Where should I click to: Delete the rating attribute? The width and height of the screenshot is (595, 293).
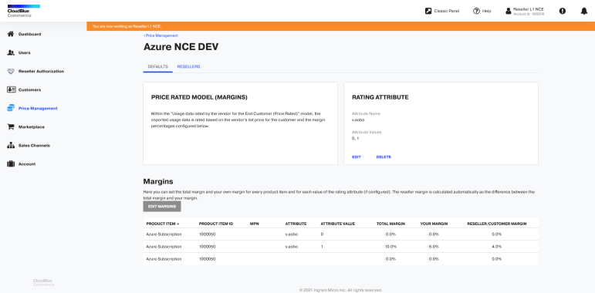384,157
